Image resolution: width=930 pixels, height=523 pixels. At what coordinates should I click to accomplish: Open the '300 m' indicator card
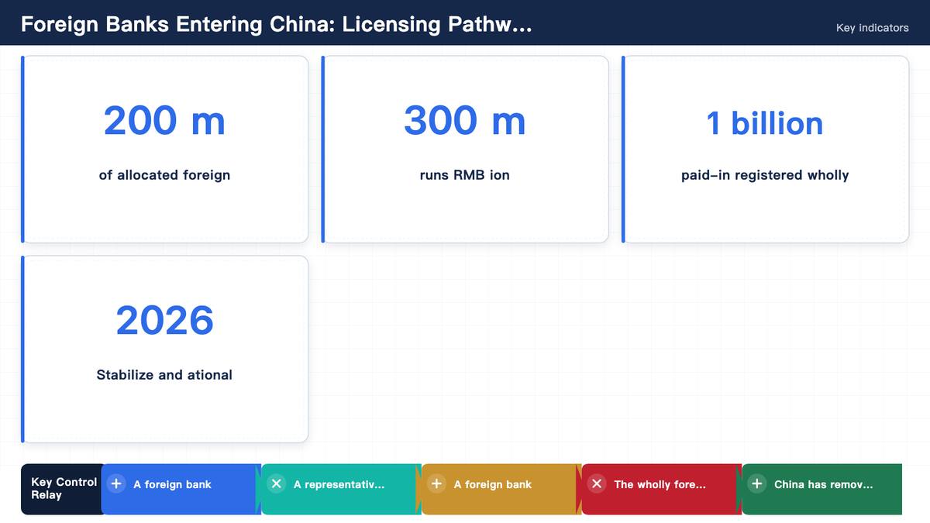click(465, 149)
